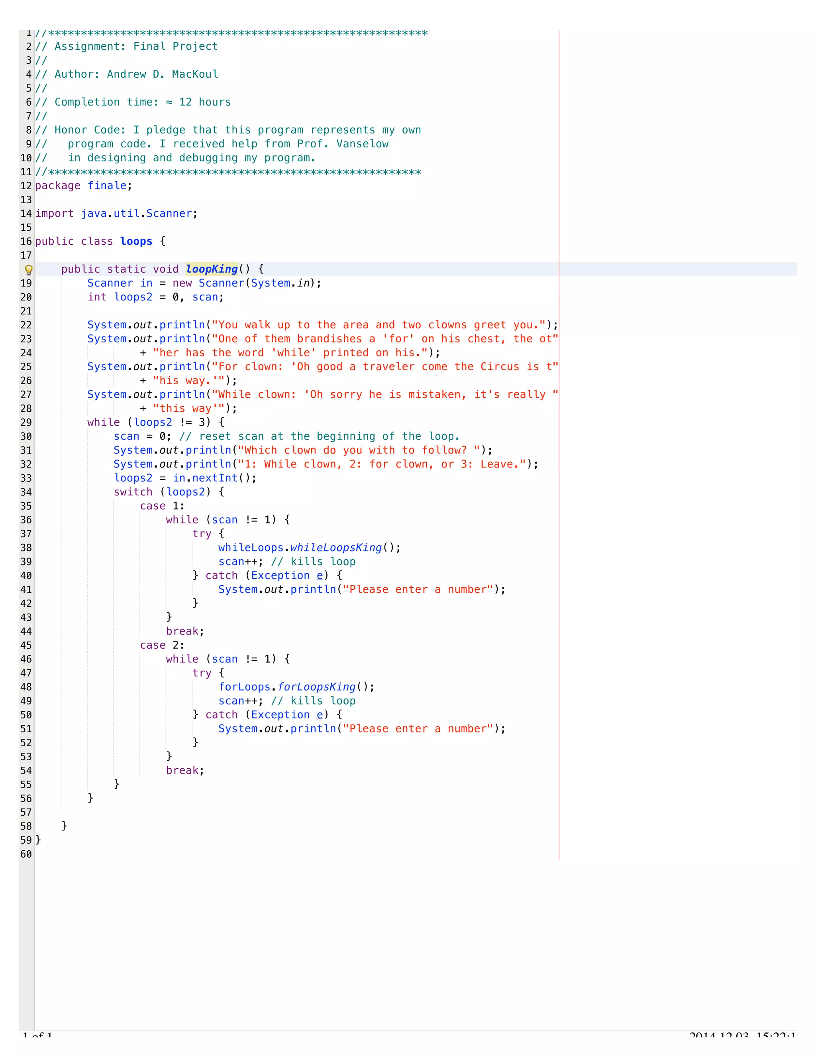This screenshot has width=816, height=1056.
Task: Click the 'package finale;' line
Action: (84, 186)
